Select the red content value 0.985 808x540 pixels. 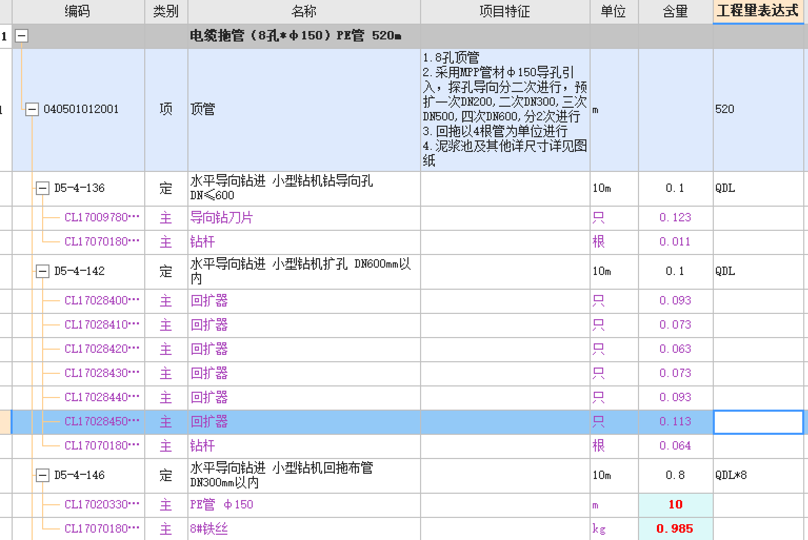676,529
